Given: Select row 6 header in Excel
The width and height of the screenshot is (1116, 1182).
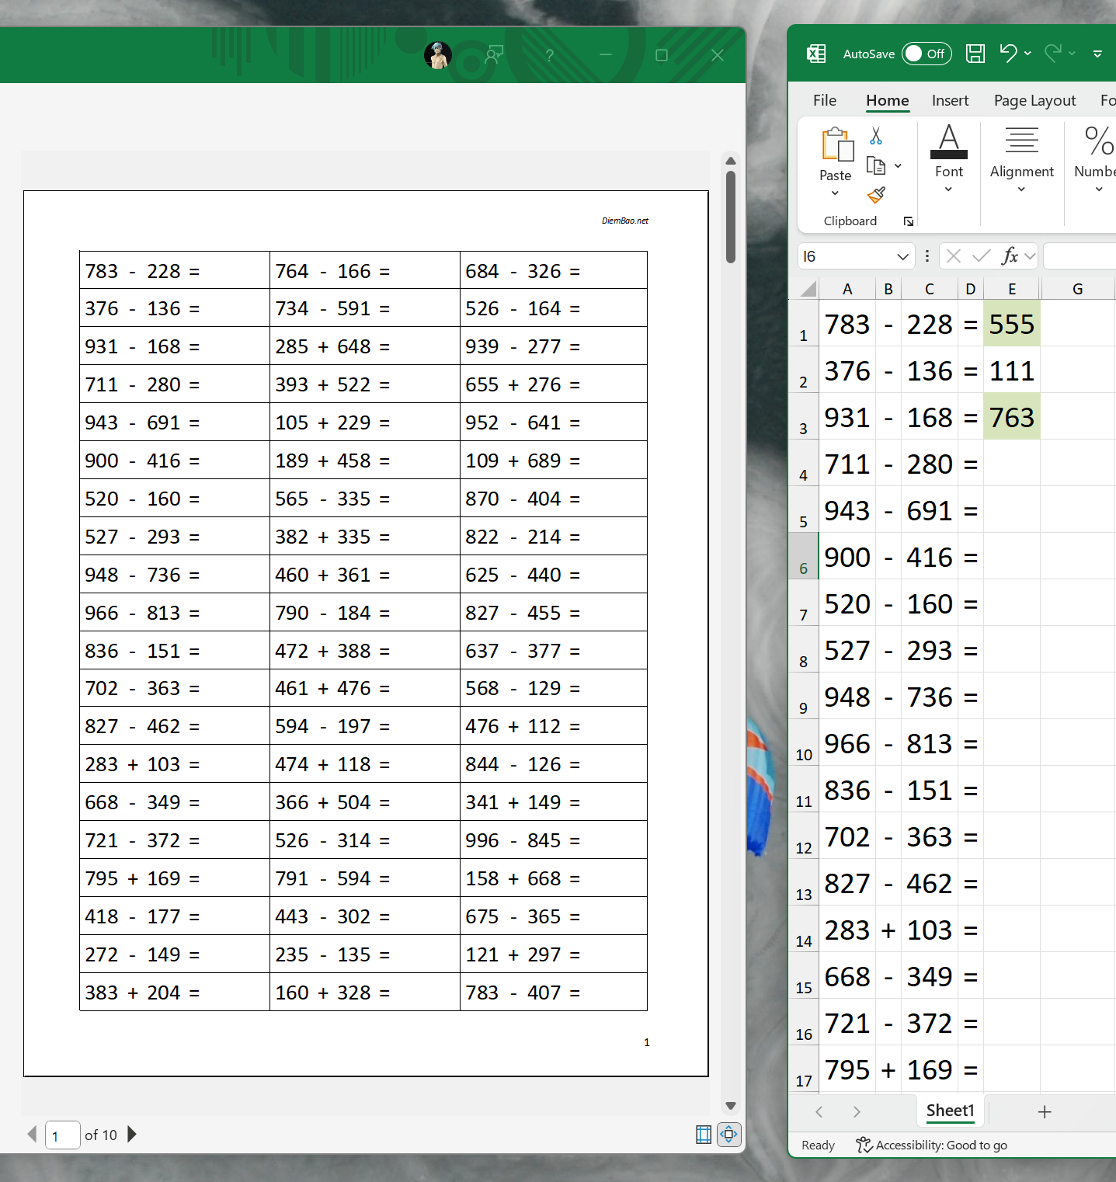Looking at the screenshot, I should point(803,556).
